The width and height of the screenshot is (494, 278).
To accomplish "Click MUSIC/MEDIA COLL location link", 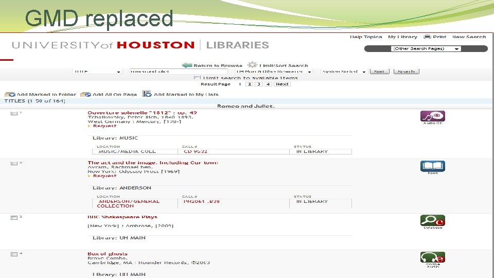I will 127,151.
